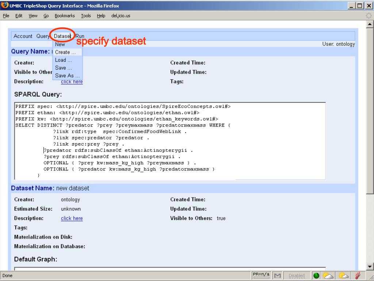Open the Account menu in TripleShop
This screenshot has width=374, height=281.
pos(23,36)
